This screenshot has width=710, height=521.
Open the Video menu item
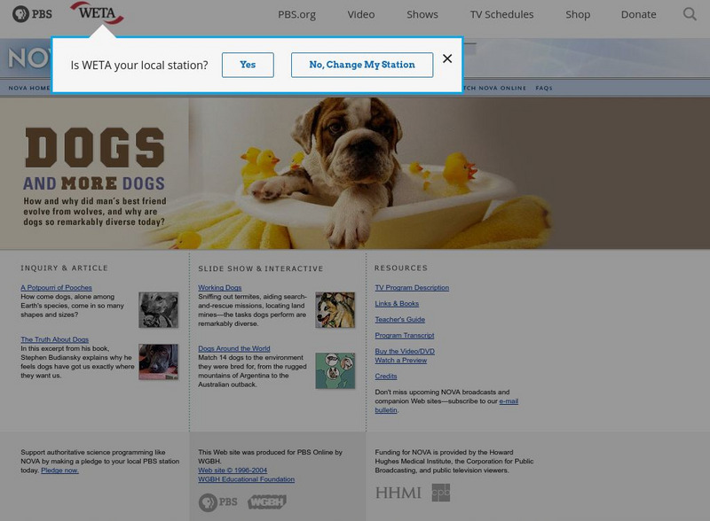(361, 14)
